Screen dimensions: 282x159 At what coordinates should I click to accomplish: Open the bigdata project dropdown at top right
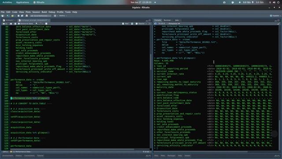click(x=275, y=16)
